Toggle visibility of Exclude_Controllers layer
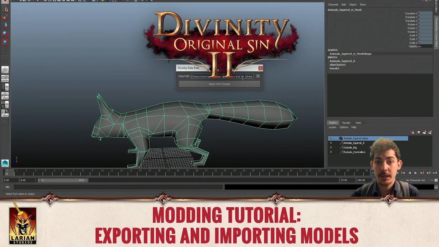Screen dimensions: 439x247 tap(331, 152)
